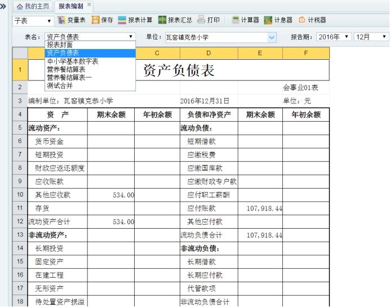Select the 报表编制 tab
This screenshot has width=390, height=307.
point(71,6)
